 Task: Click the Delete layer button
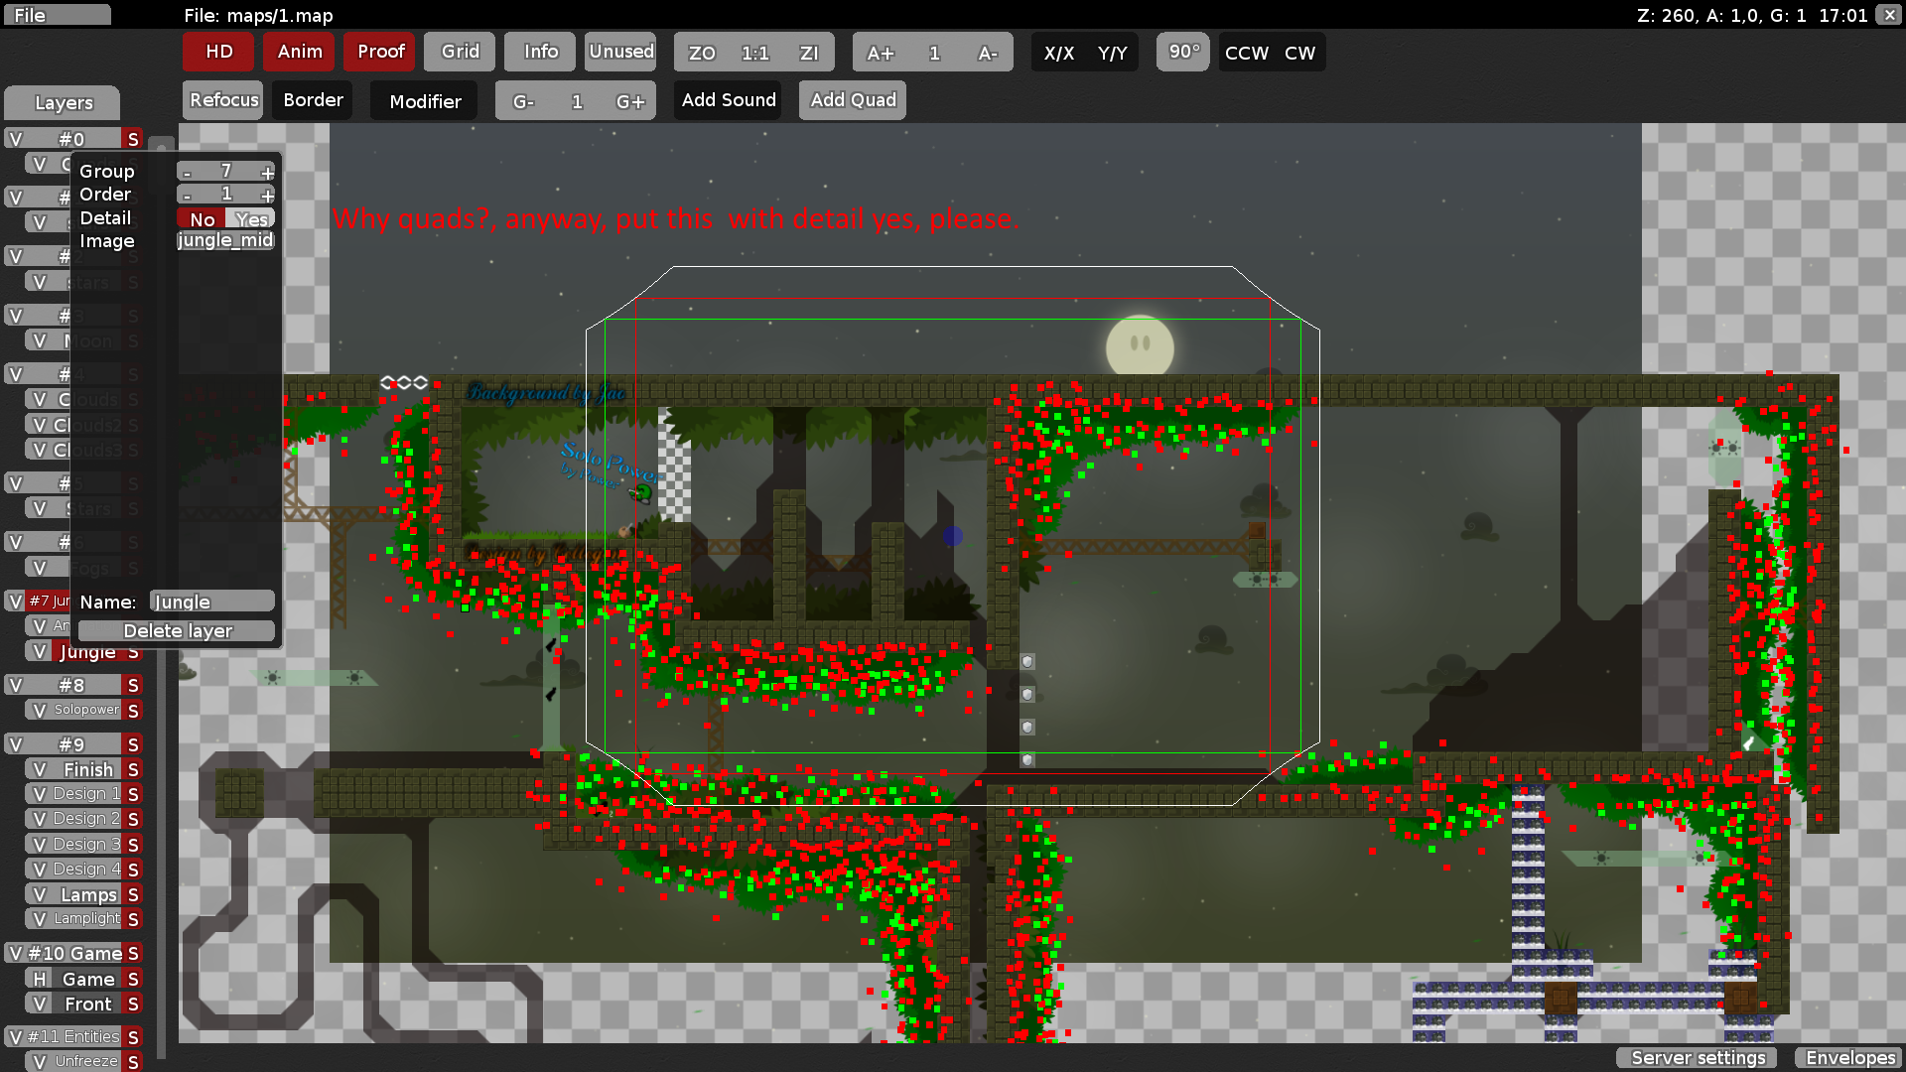tap(177, 630)
